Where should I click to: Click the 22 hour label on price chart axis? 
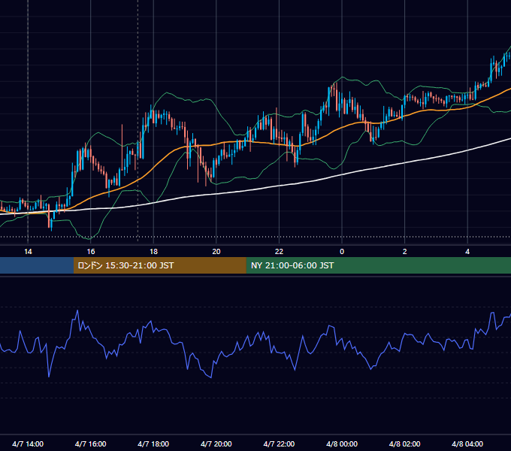click(279, 252)
